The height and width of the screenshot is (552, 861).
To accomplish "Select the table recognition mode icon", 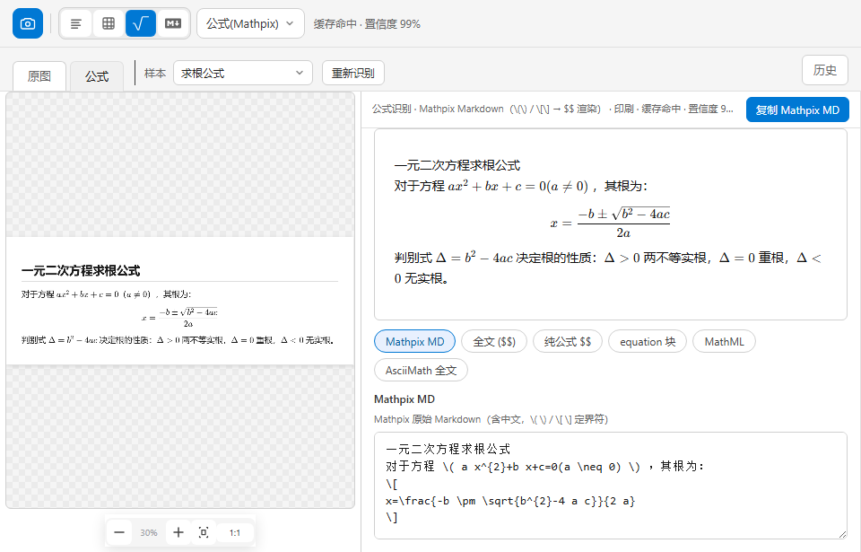I will tap(109, 23).
